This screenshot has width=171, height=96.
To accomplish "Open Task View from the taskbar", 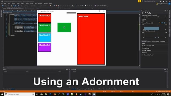I will pos(37,94).
